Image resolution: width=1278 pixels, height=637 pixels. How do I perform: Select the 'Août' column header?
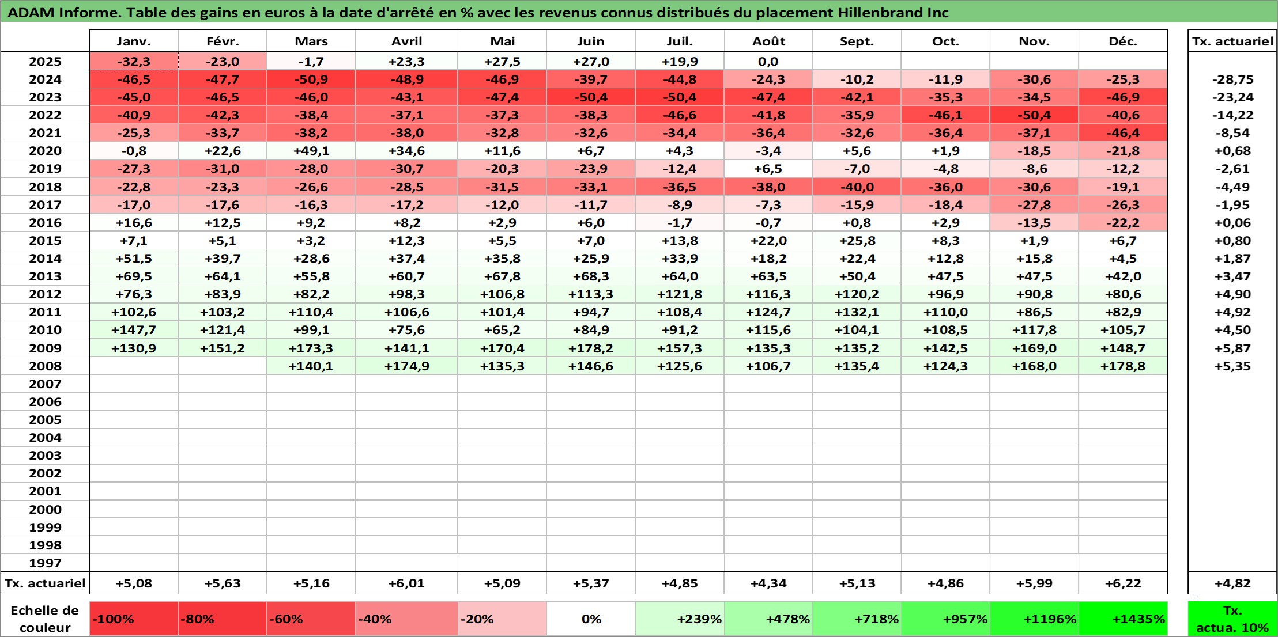768,41
